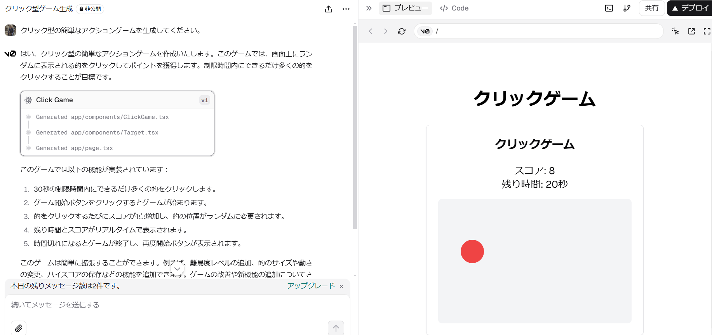Click the アップグレード link
This screenshot has width=712, height=335.
(x=311, y=286)
